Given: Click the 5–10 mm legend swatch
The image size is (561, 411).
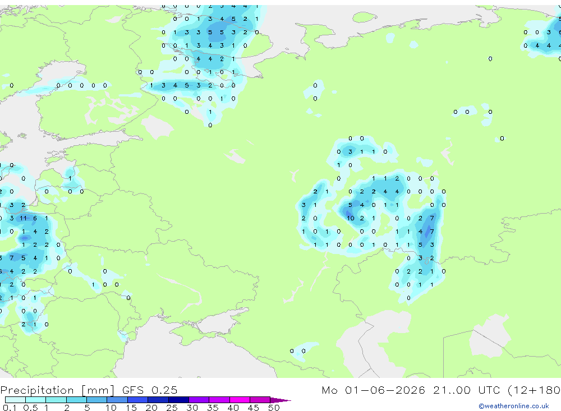Looking at the screenshot, I should click(x=97, y=400).
